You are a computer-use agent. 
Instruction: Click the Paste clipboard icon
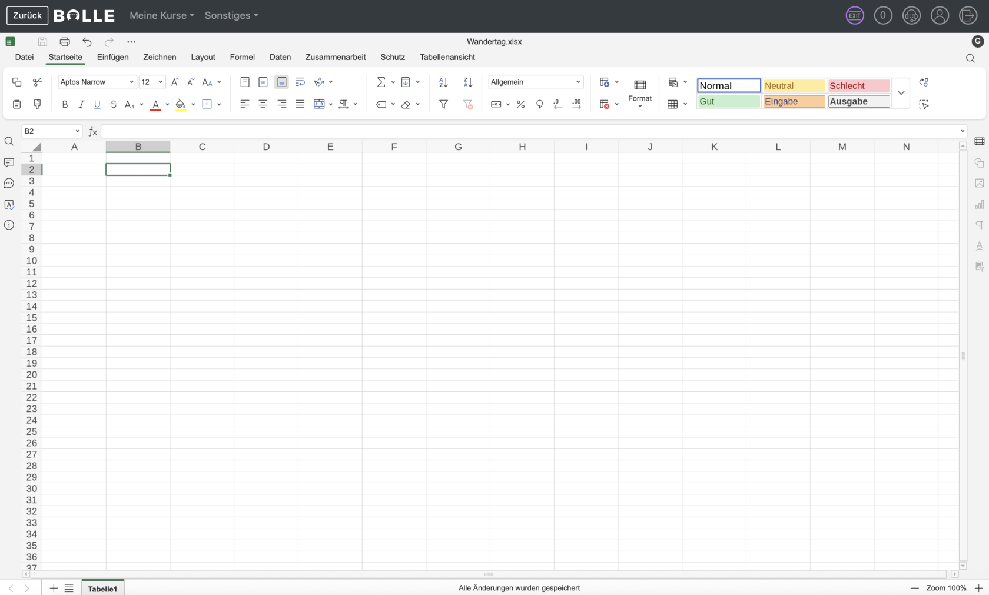click(x=16, y=104)
